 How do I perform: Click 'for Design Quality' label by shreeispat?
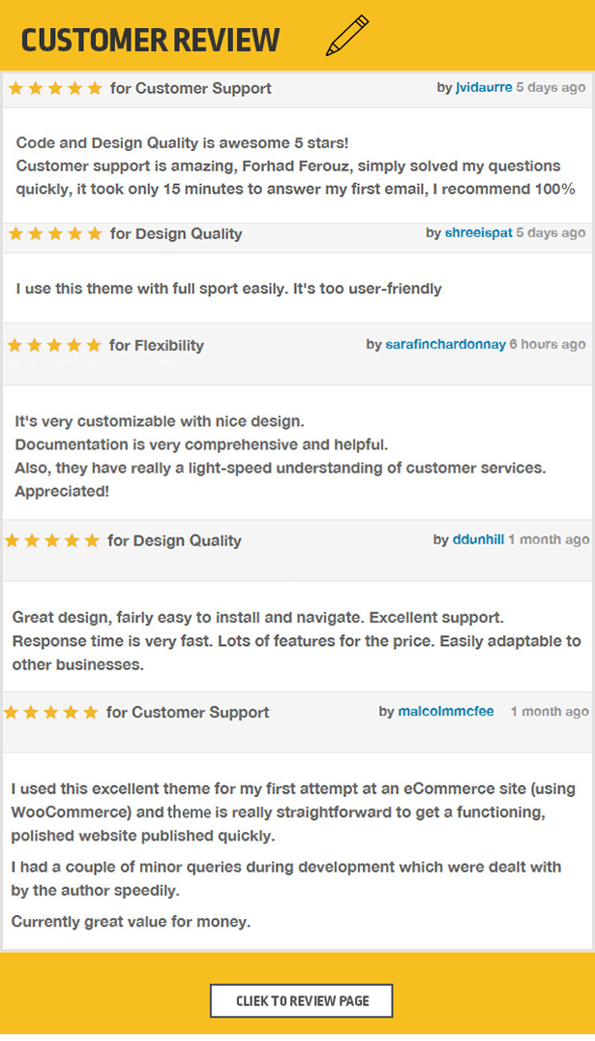coord(176,233)
